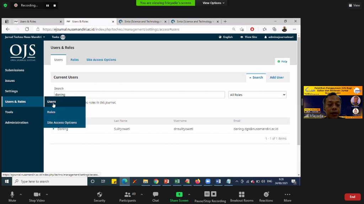Toggle Stop Video camera button
The image size is (364, 204).
pos(37,194)
